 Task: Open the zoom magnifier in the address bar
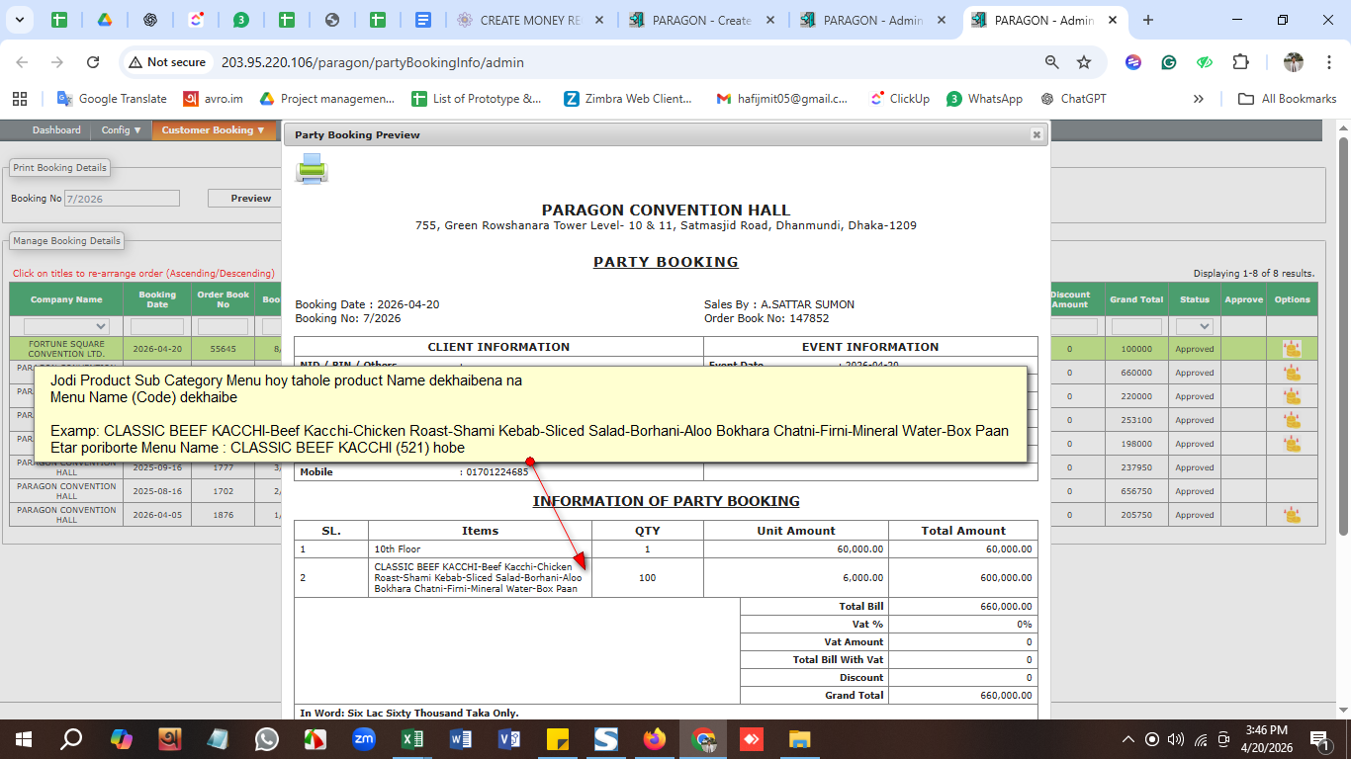point(1052,62)
